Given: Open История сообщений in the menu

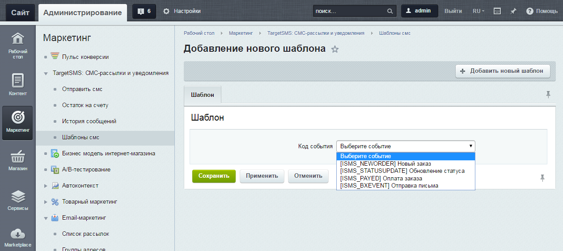Looking at the screenshot, I should point(89,121).
